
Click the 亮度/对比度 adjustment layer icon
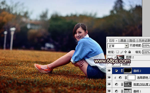(116, 84)
